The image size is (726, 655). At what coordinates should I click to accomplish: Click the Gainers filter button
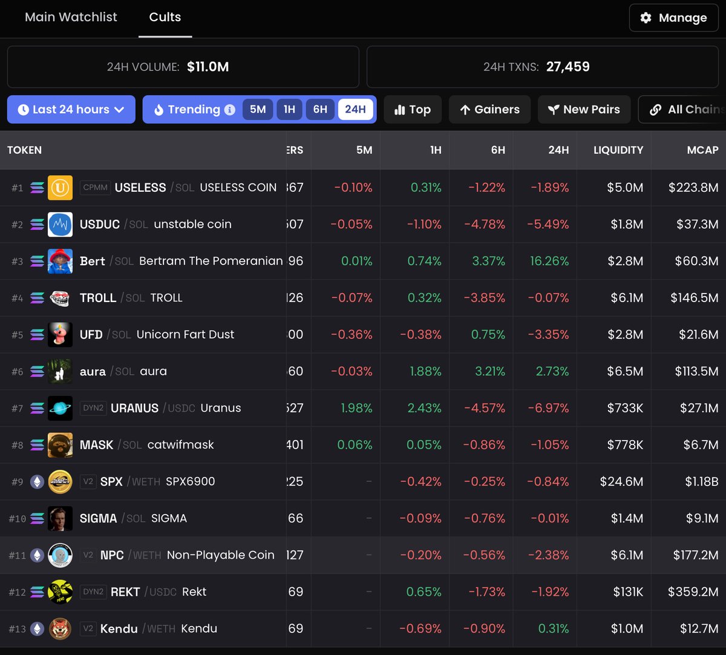point(489,110)
